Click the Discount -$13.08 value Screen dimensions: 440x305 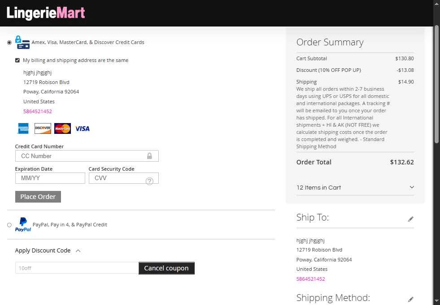(x=405, y=70)
